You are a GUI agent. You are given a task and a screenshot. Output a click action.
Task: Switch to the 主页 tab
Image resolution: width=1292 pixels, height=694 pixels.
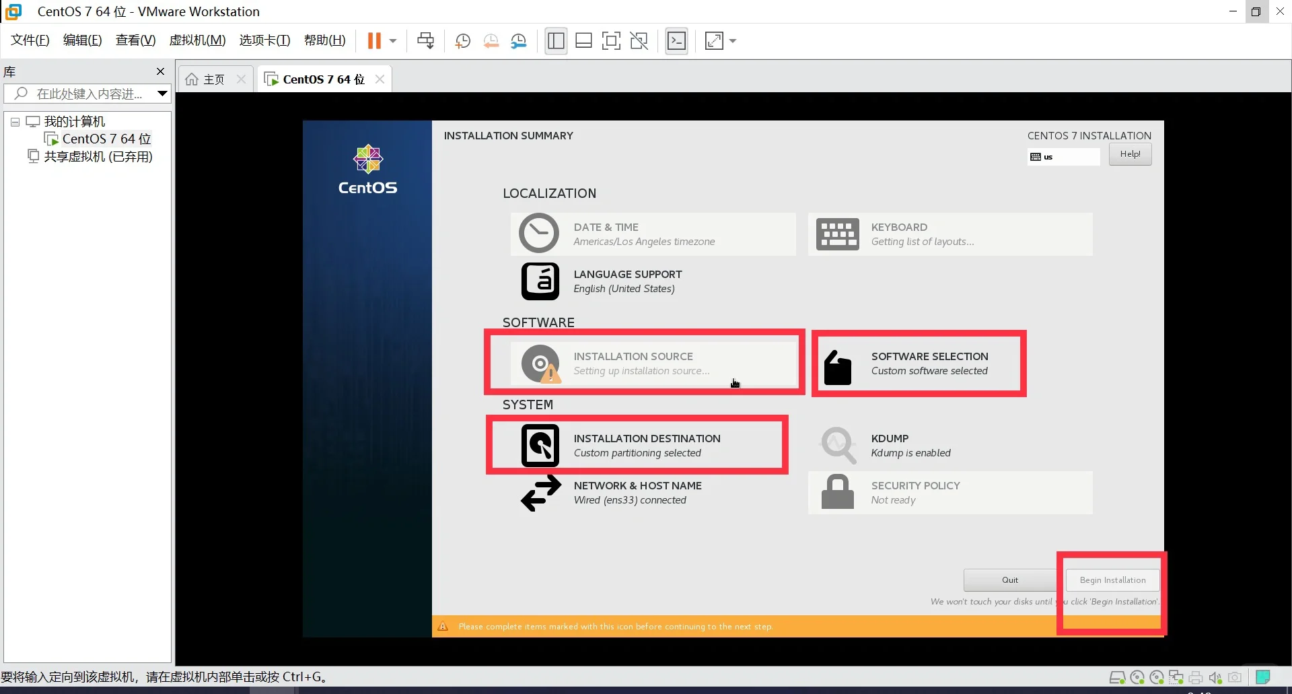point(207,79)
